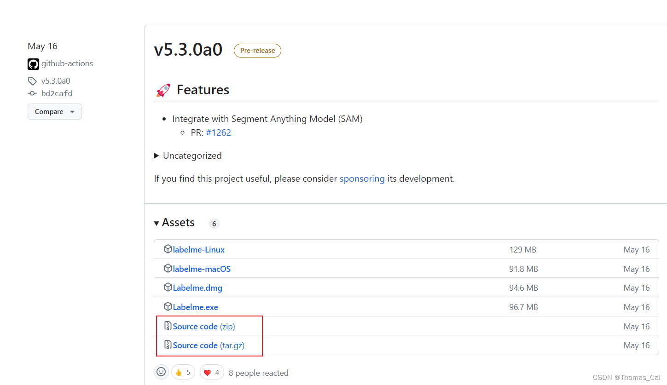Follow the sponsoring link
Image resolution: width=667 pixels, height=385 pixels.
(x=362, y=178)
